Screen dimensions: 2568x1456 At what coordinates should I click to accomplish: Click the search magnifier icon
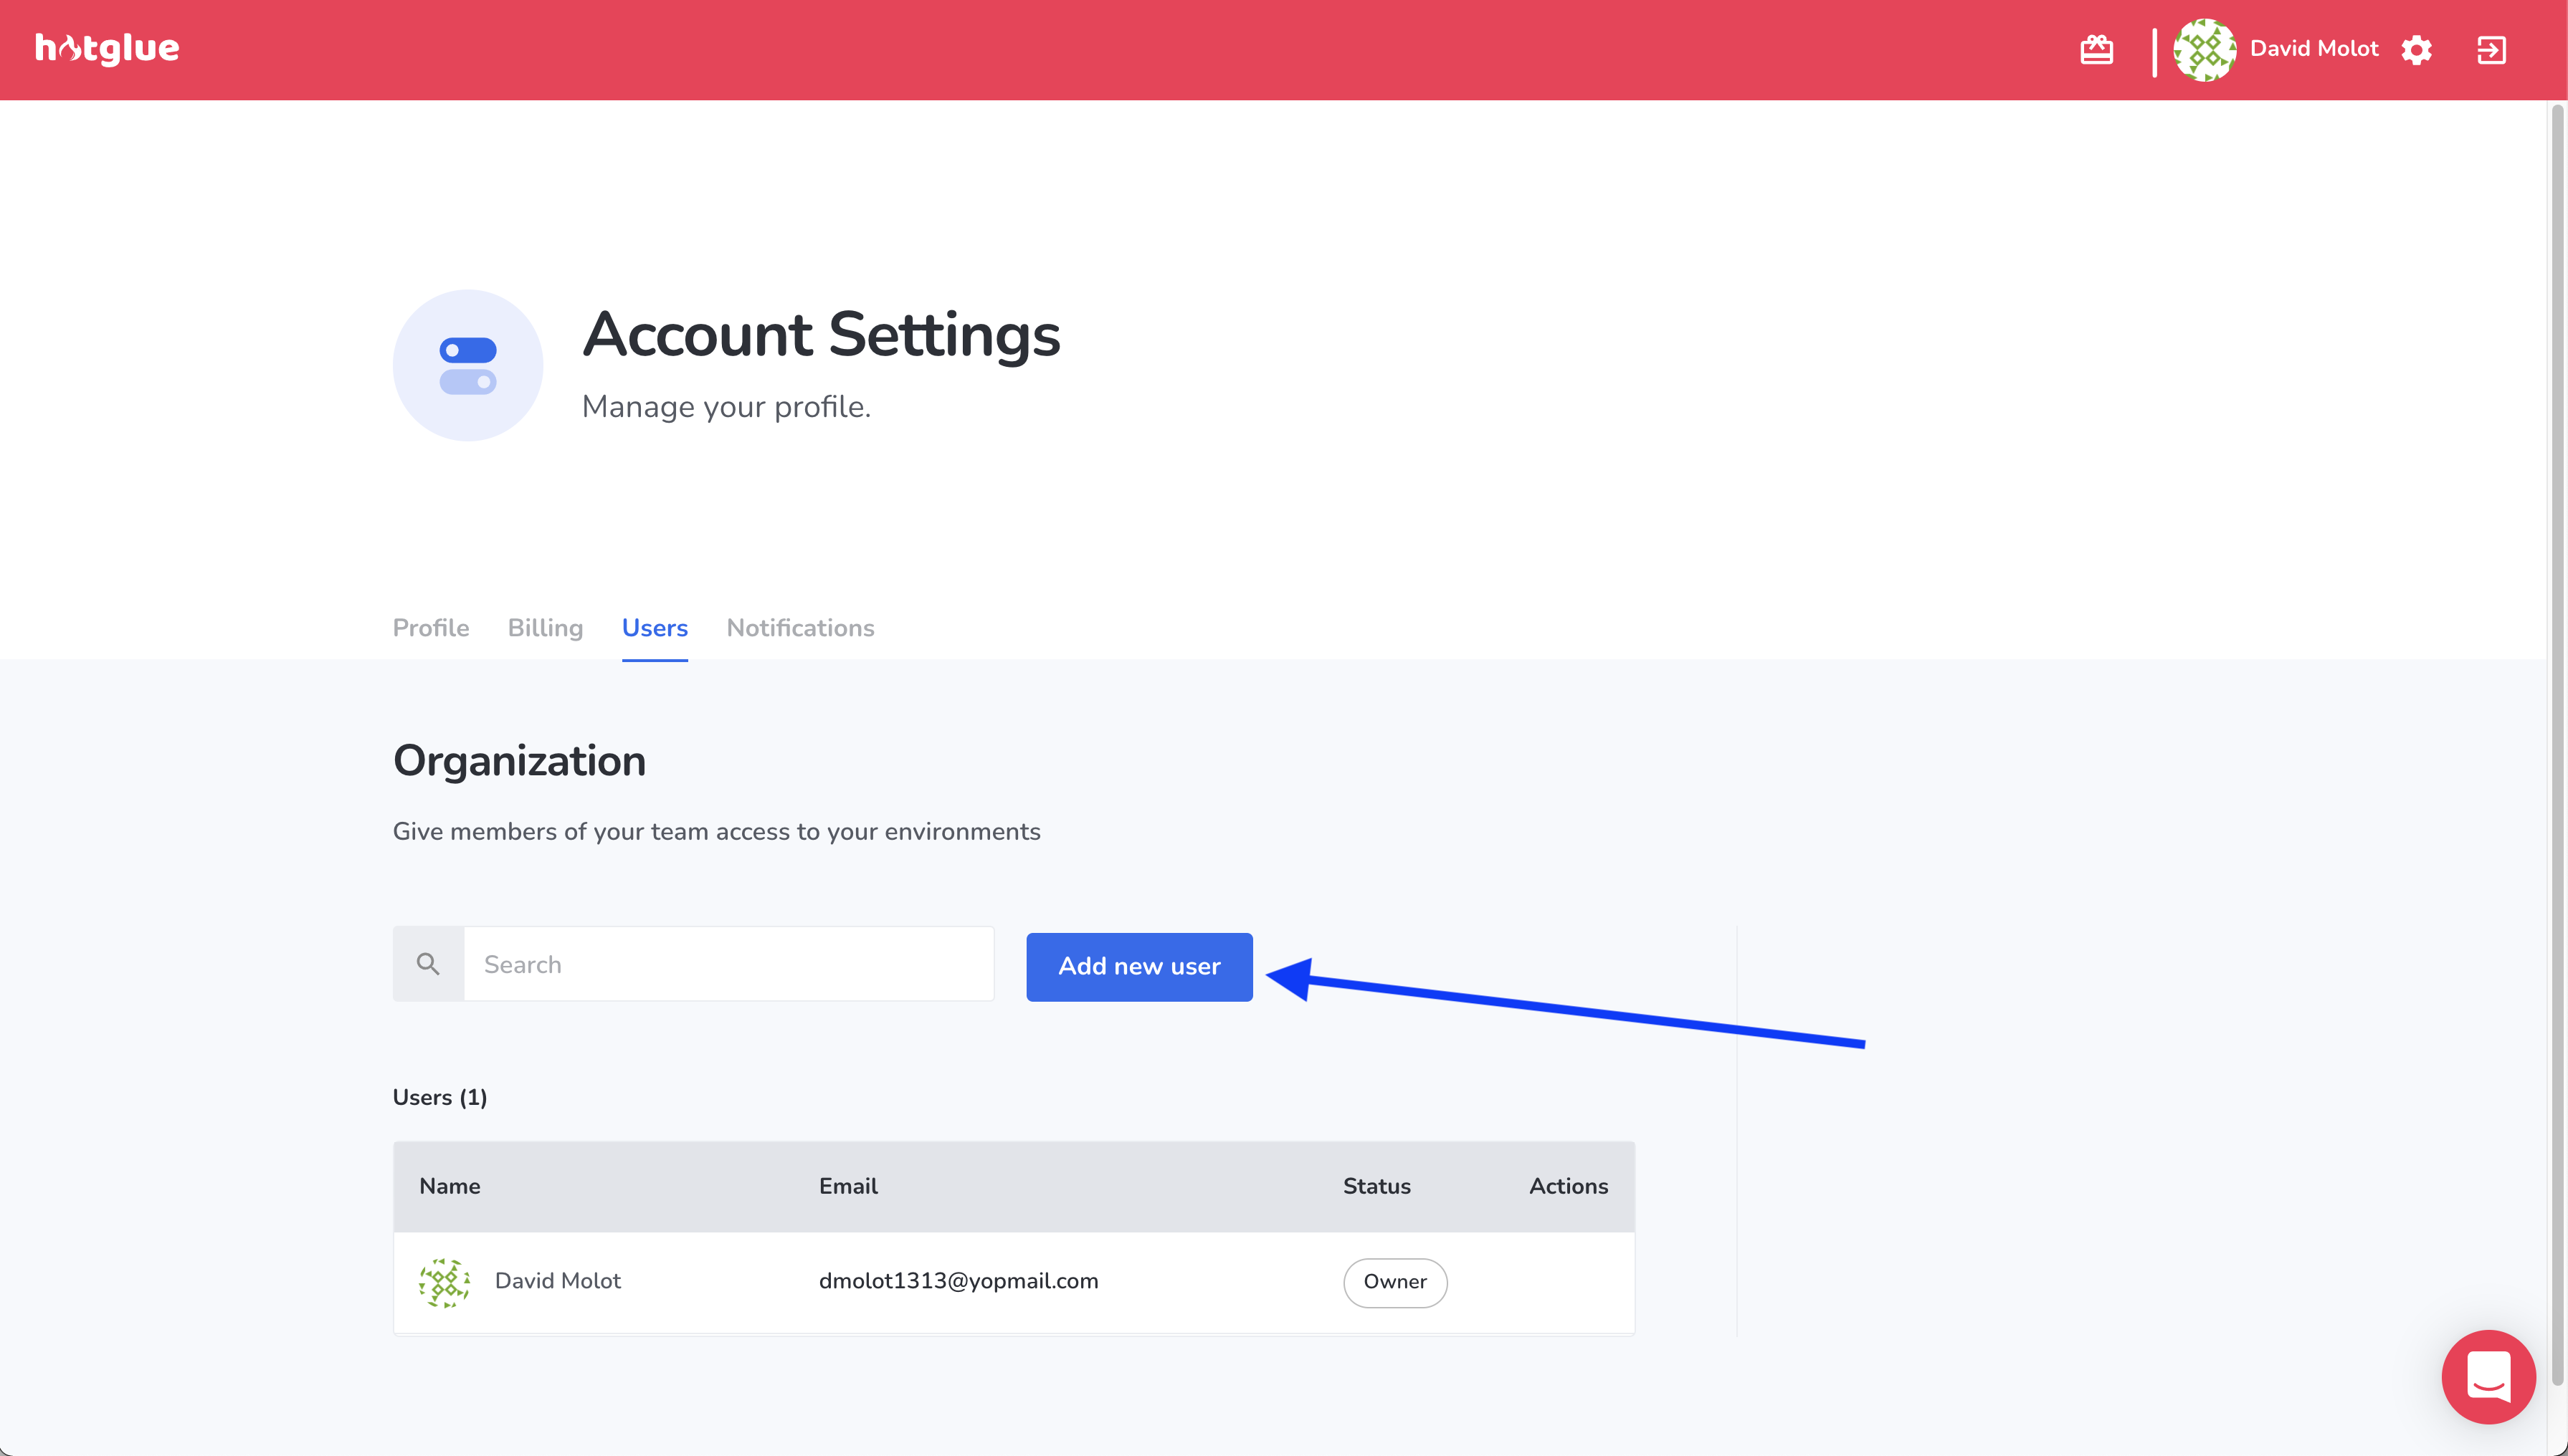[x=428, y=964]
